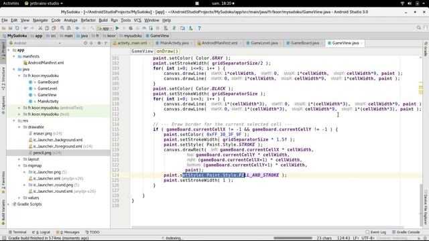The image size is (429, 241).
Task: Click the project panel settings gear icon
Action: (99, 43)
